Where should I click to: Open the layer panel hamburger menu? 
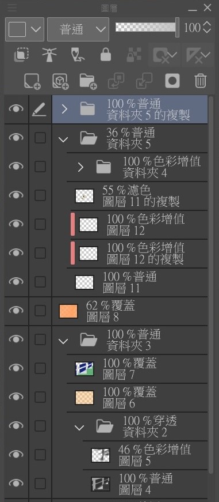(x=12, y=7)
